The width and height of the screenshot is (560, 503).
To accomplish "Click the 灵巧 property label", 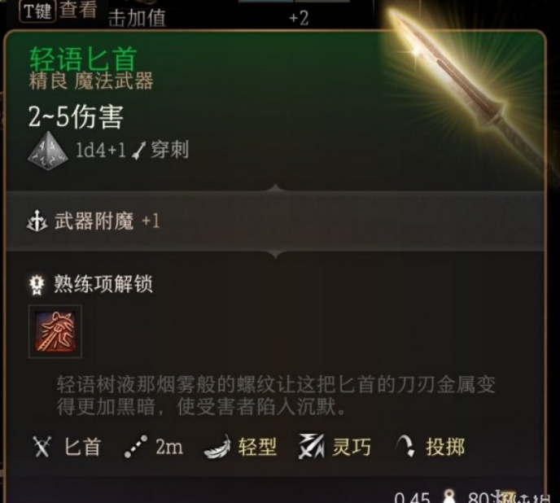I will (352, 447).
